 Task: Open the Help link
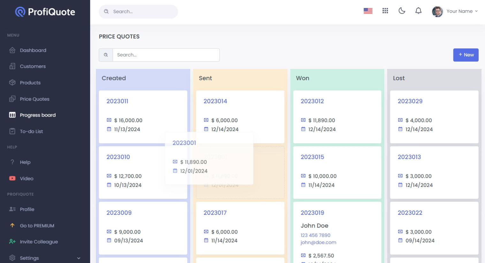tap(25, 162)
